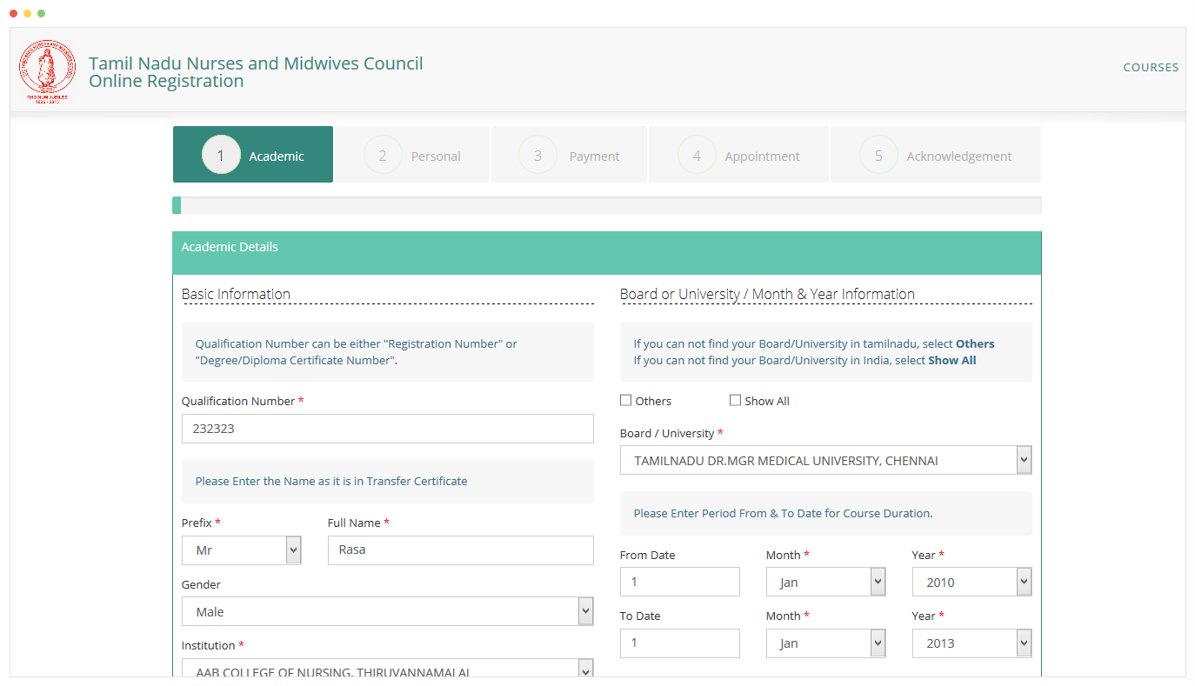This screenshot has width=1195, height=686.
Task: Go to the Personal step tab
Action: coord(412,155)
